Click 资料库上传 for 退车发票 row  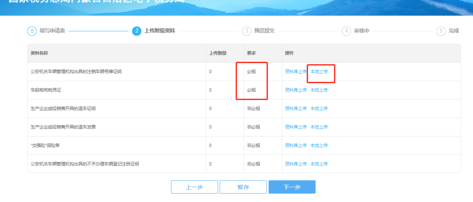pos(296,127)
